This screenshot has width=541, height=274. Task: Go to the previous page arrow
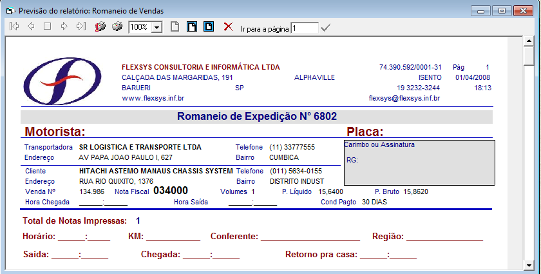pyautogui.click(x=31, y=26)
